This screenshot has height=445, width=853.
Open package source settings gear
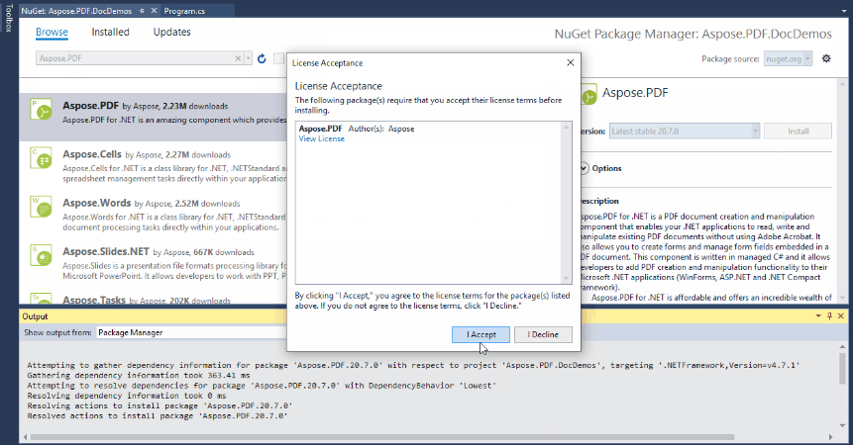[x=826, y=58]
